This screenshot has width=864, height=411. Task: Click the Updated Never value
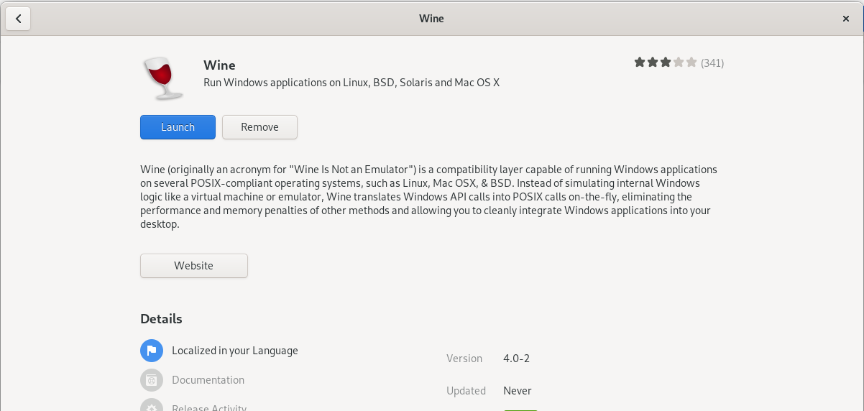coord(518,391)
